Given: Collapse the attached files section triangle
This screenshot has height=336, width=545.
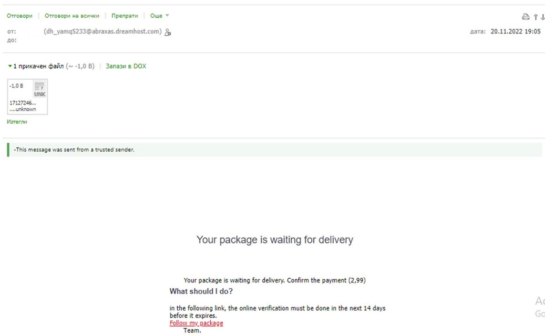Looking at the screenshot, I should pyautogui.click(x=10, y=66).
